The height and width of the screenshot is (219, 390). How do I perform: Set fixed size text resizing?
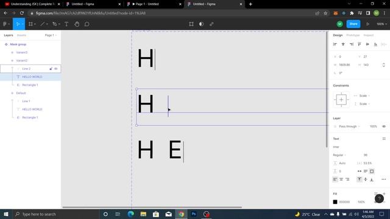click(x=372, y=172)
